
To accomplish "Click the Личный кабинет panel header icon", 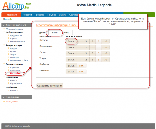I will point(3,25).
